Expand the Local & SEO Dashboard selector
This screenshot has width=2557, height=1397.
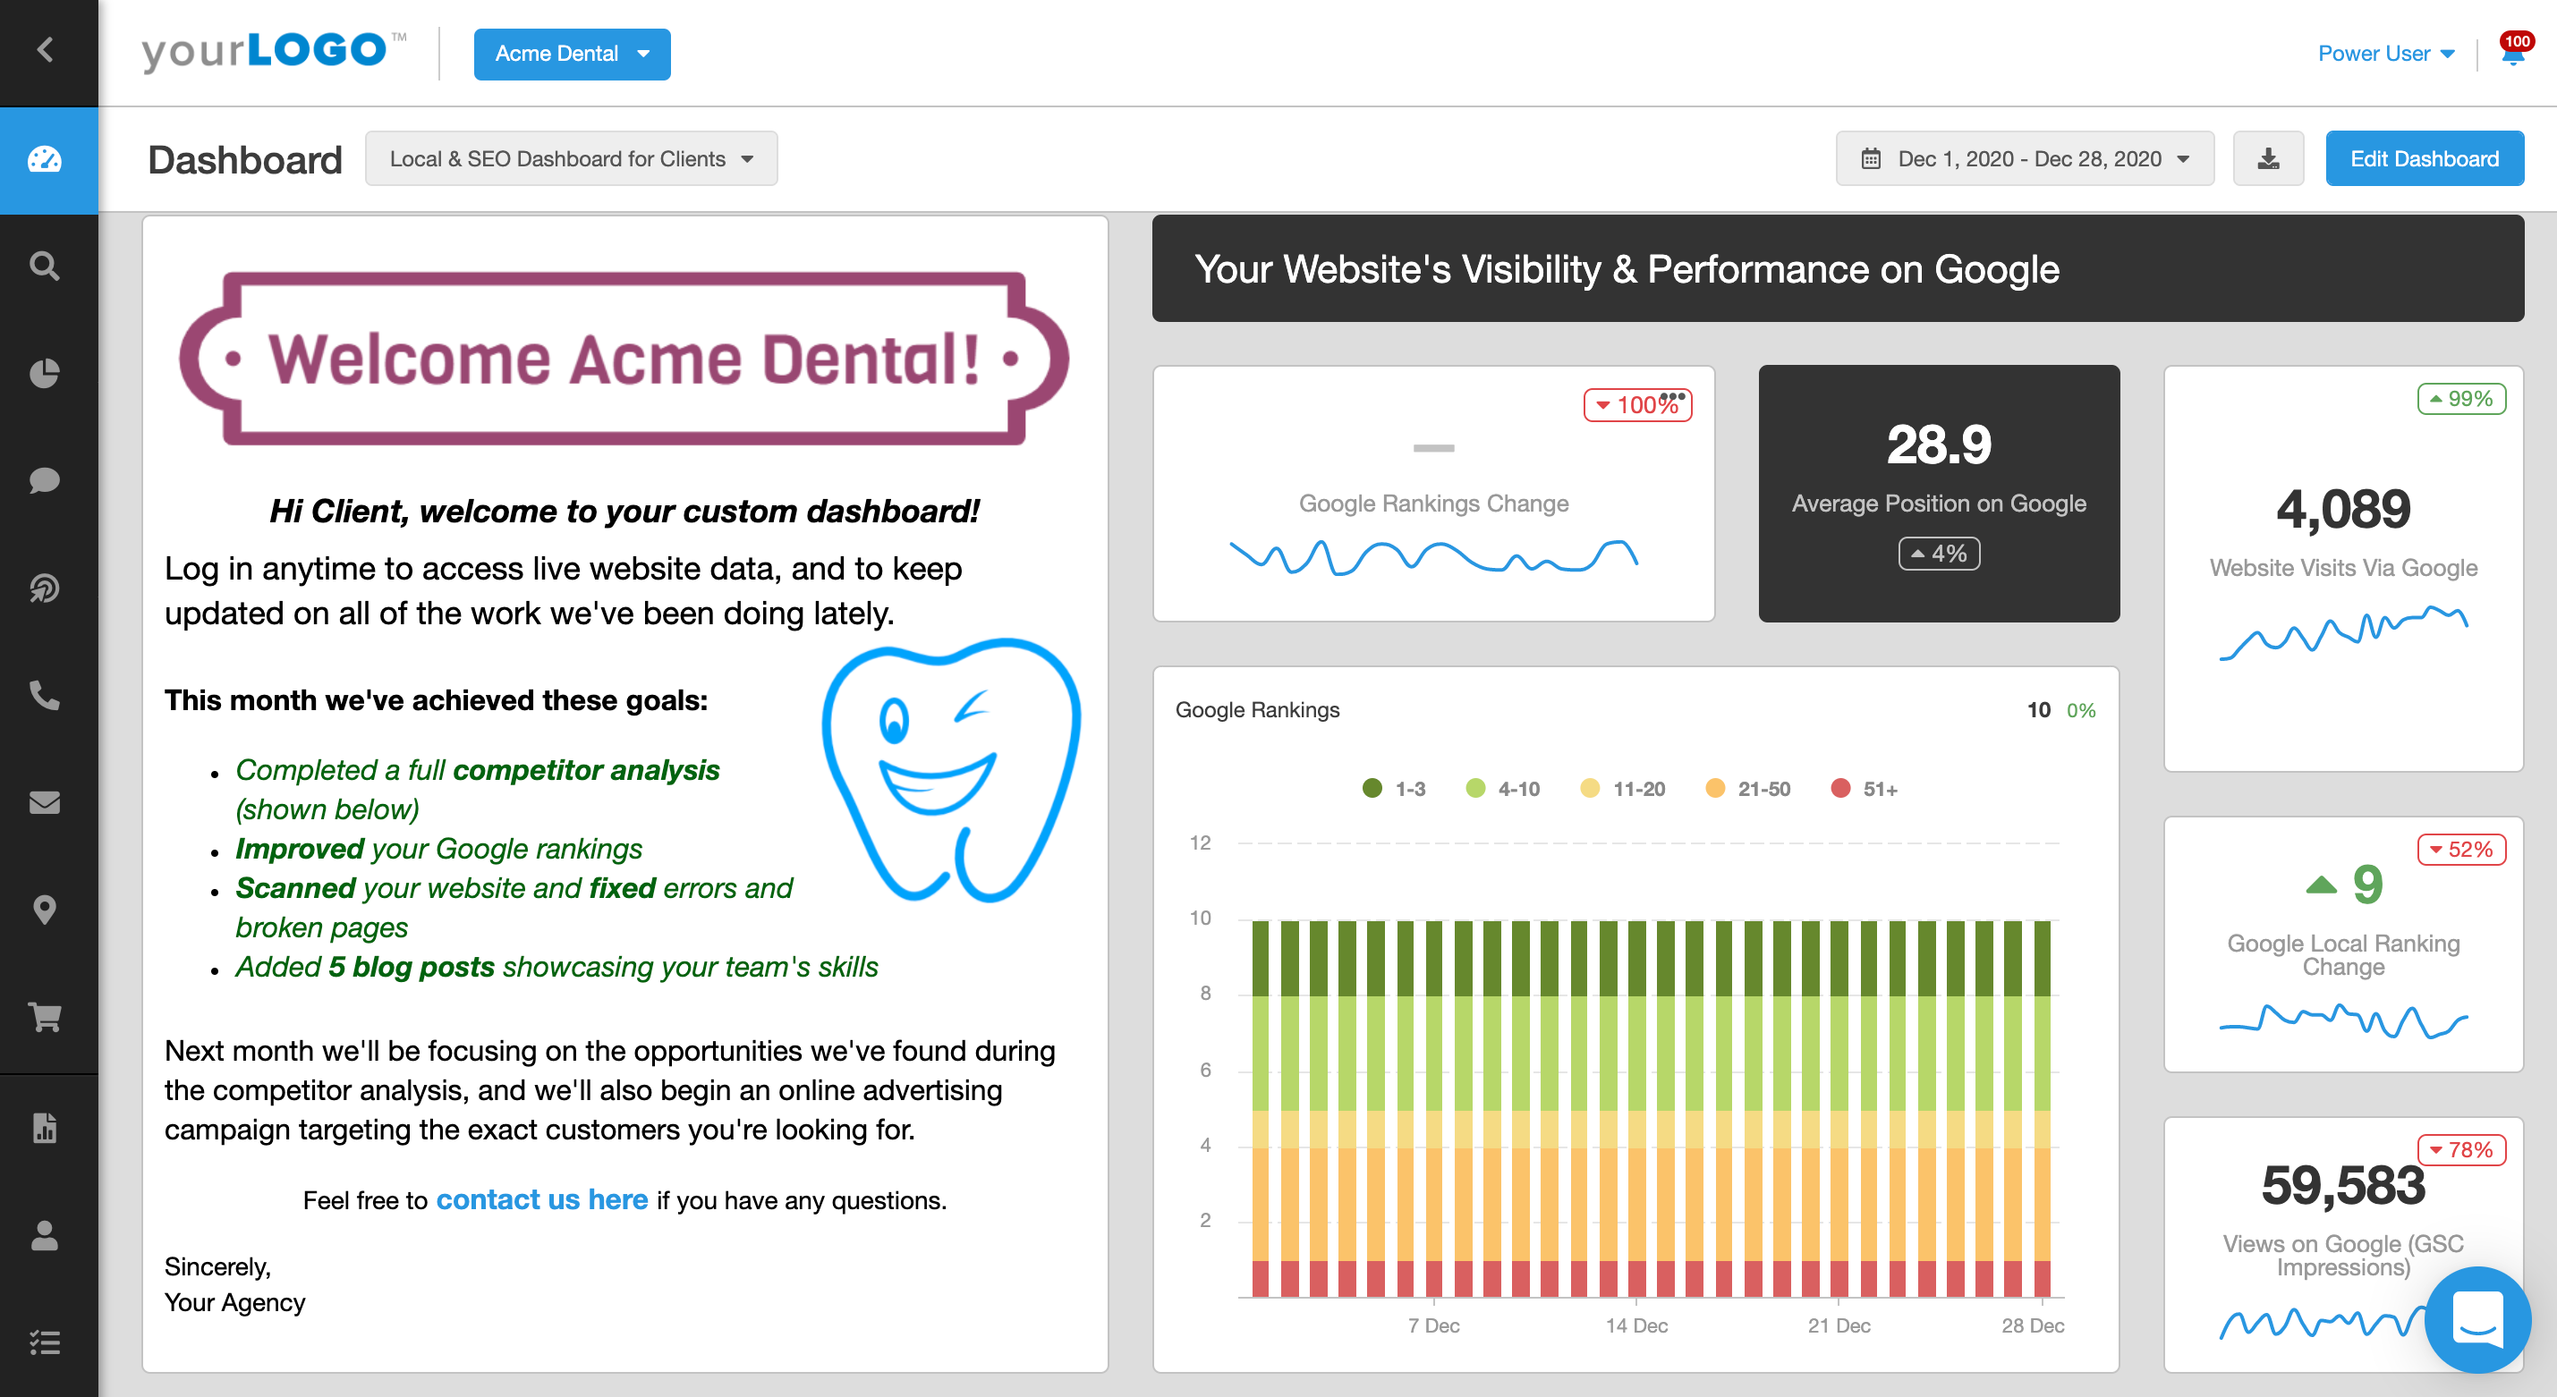click(572, 157)
